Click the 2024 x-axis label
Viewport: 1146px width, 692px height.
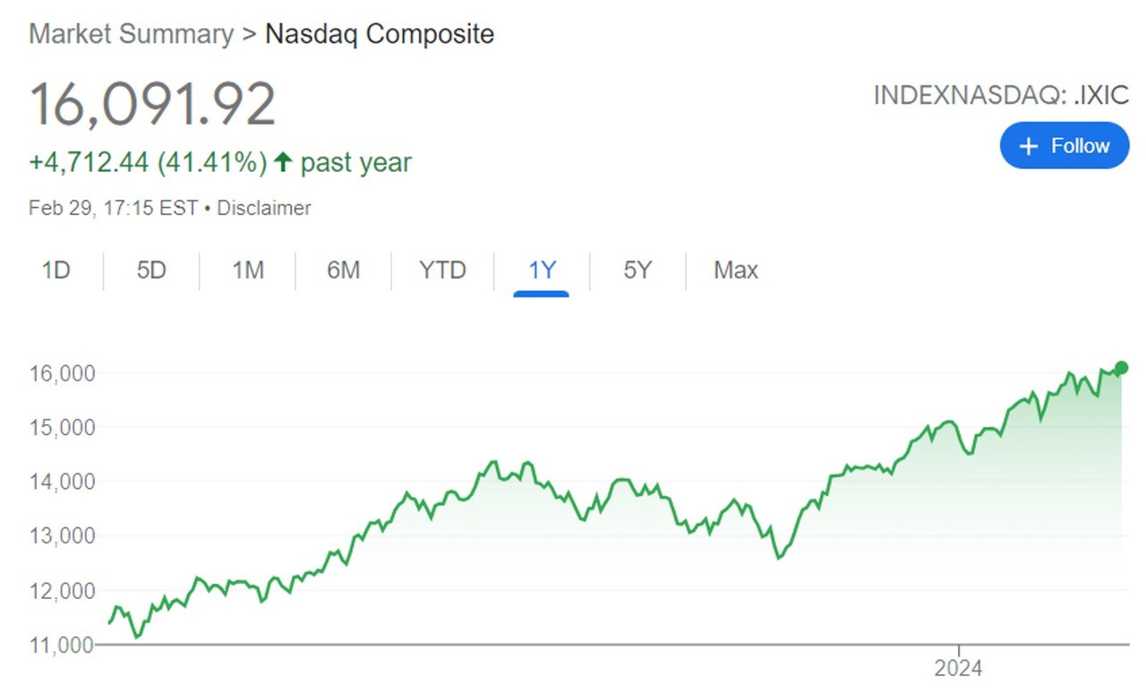coord(958,669)
